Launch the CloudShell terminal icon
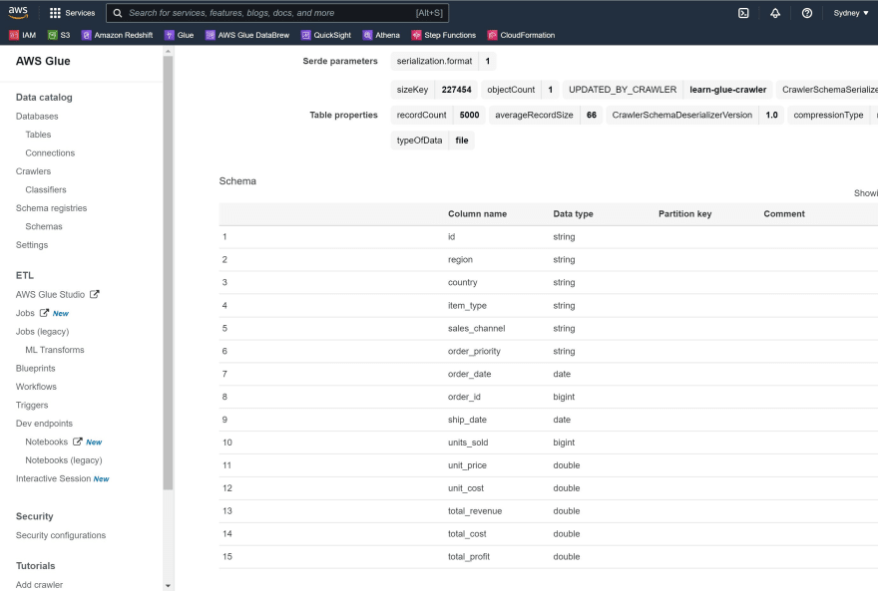 click(x=743, y=13)
